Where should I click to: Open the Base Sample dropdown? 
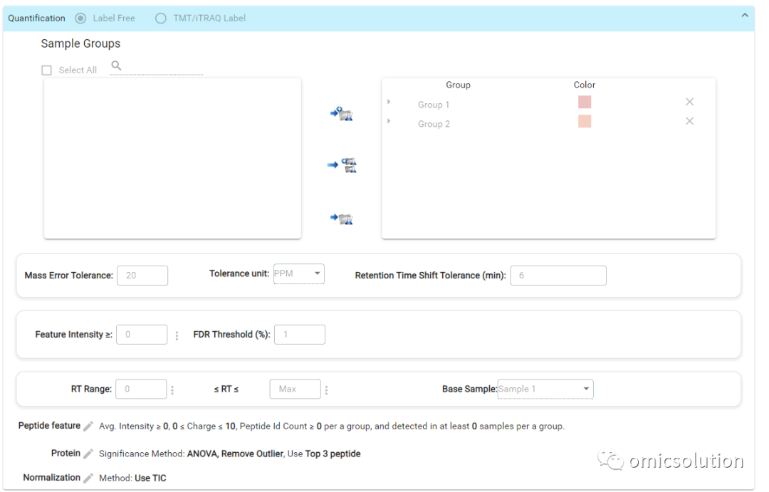coord(545,389)
